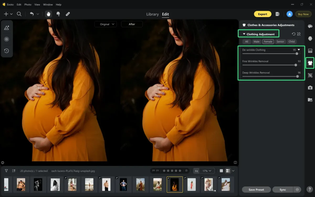Viewport: 315px width, 197px height.
Task: Open the portrait head retouching panel
Action: [310, 39]
